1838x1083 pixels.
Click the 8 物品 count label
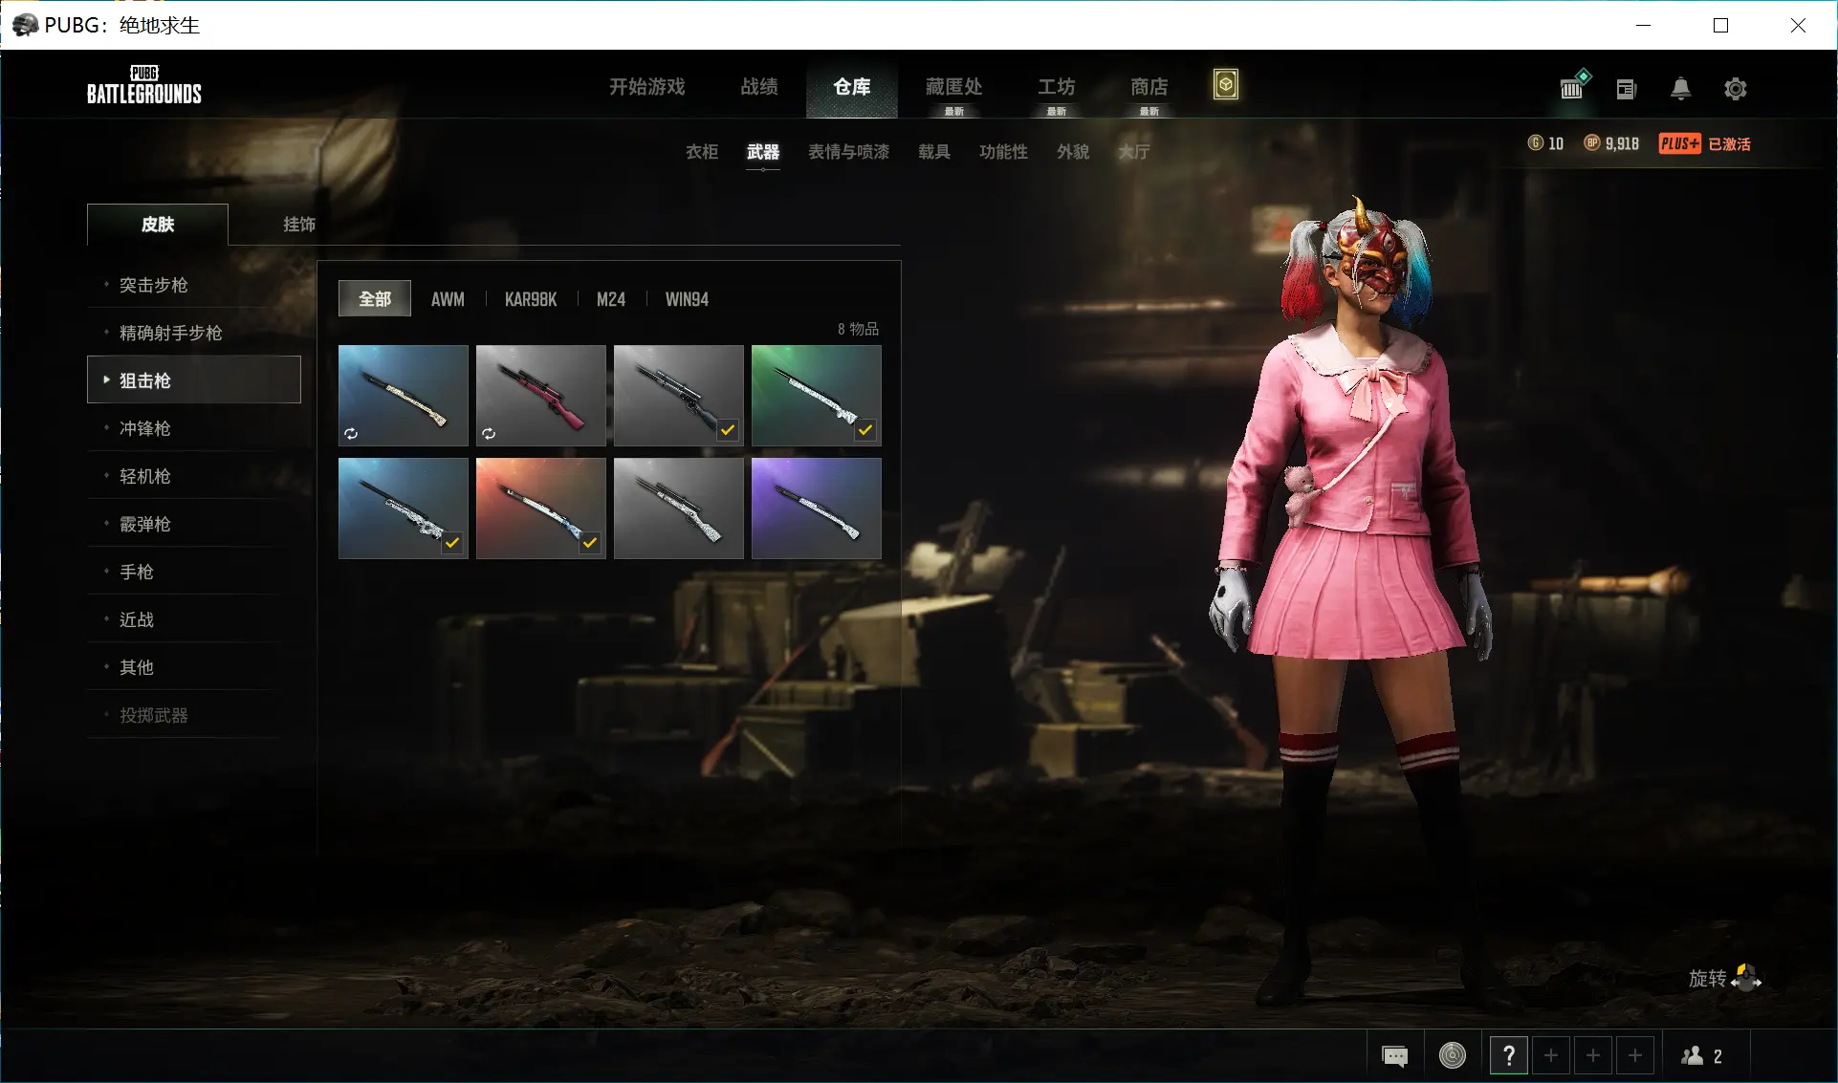tap(858, 329)
